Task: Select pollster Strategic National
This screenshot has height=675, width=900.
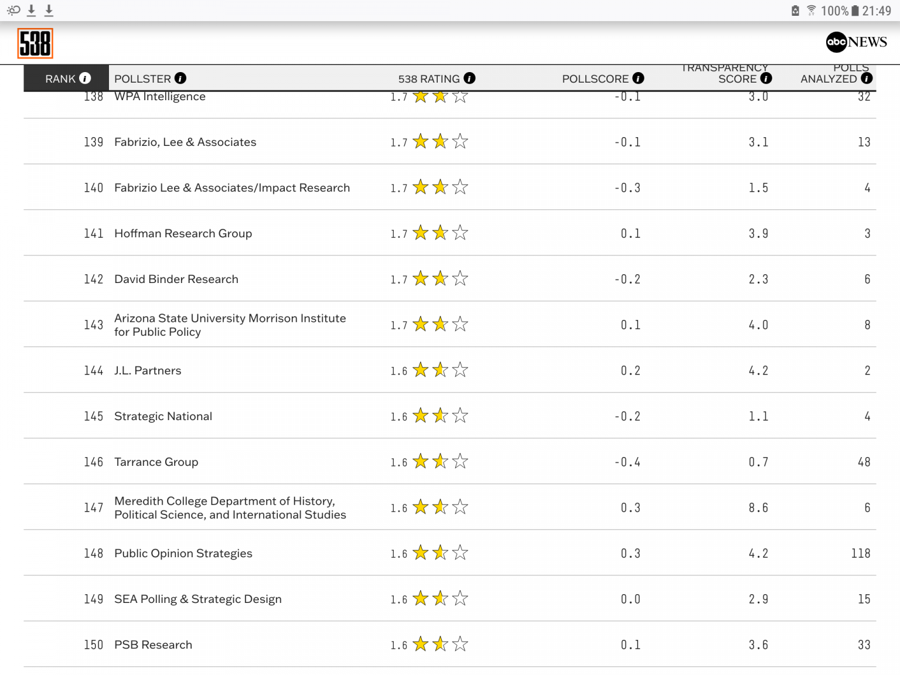Action: 163,416
